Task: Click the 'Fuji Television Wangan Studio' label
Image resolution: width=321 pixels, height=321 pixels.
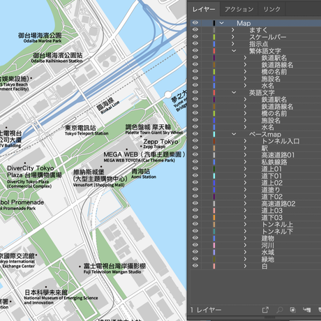Action: point(112,271)
